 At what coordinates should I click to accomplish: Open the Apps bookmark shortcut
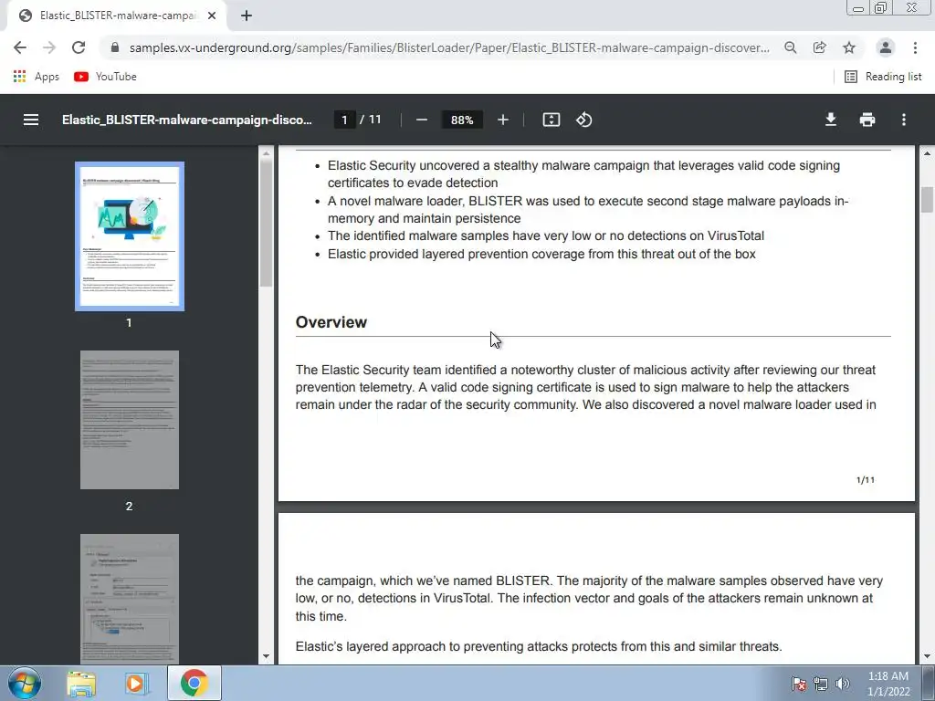point(37,77)
